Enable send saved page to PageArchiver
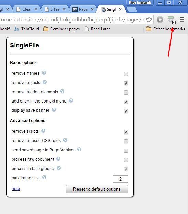The width and height of the screenshot is (188, 214). point(126,151)
